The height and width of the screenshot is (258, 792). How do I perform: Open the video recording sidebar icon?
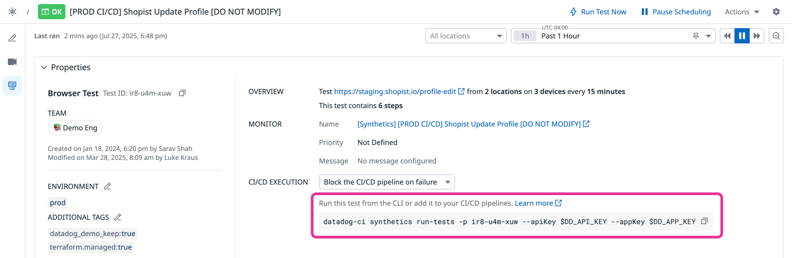point(12,62)
